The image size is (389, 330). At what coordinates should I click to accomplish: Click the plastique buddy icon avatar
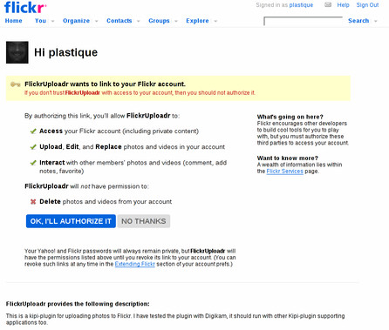pos(17,52)
